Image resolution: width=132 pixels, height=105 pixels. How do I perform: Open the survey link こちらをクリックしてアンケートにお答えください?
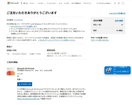57,40
